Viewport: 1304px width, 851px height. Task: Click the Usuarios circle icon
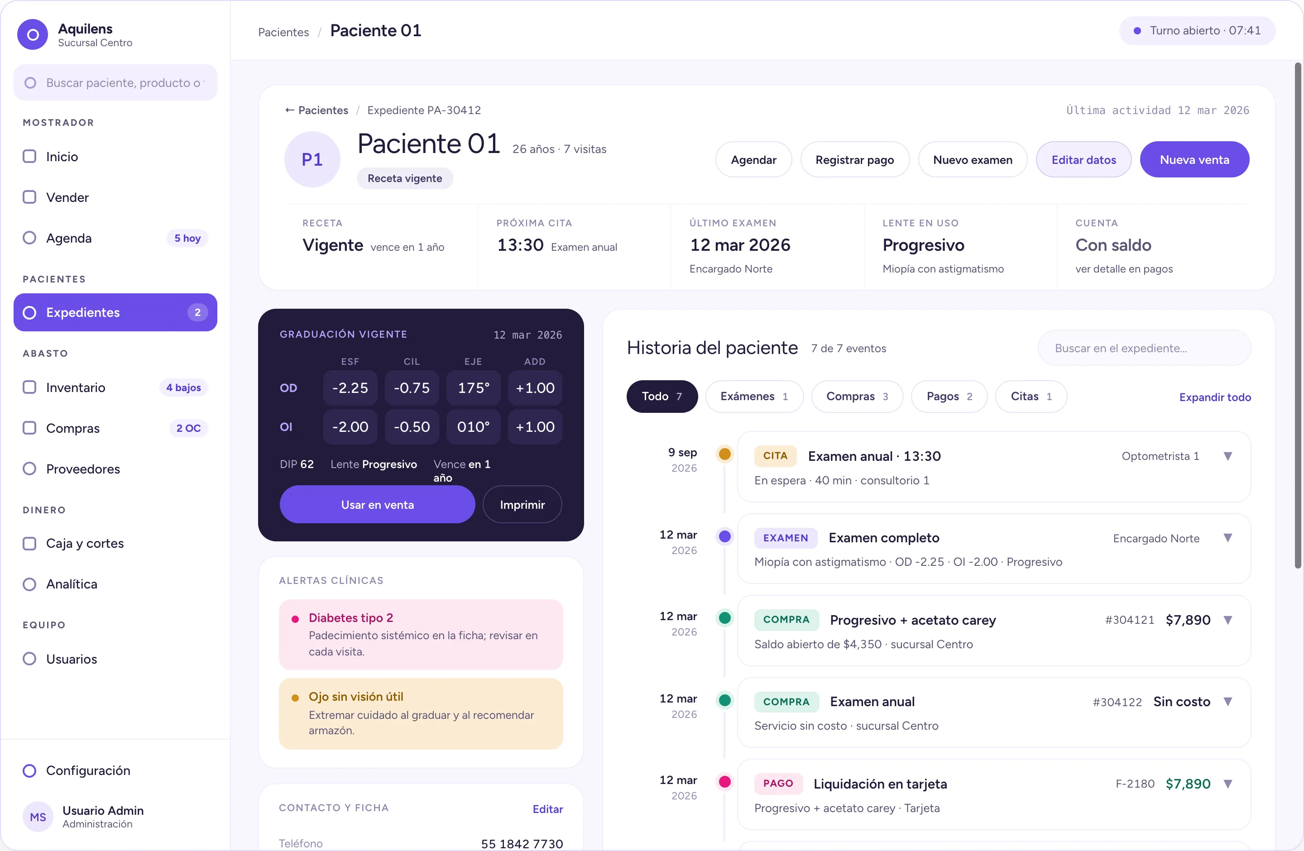[29, 658]
